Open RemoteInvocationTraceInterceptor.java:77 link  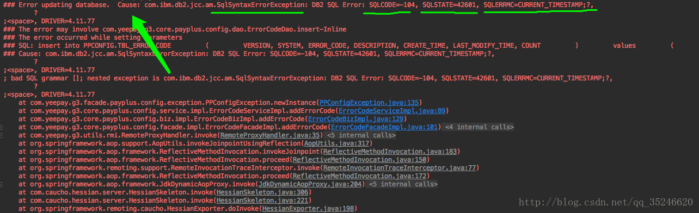[x=399, y=168]
